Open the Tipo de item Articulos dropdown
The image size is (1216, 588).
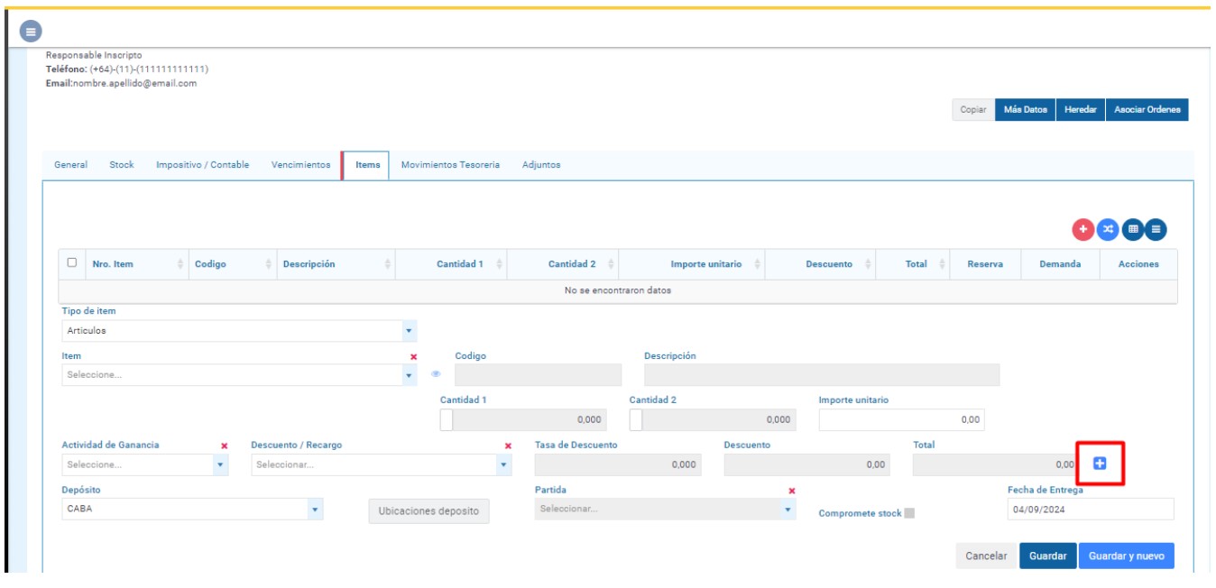pos(239,331)
